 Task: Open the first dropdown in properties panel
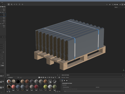(2, 44)
